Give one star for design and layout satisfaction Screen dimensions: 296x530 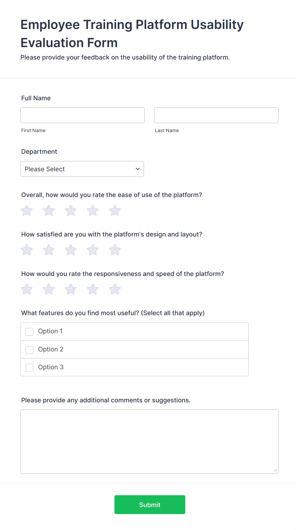[x=26, y=250]
